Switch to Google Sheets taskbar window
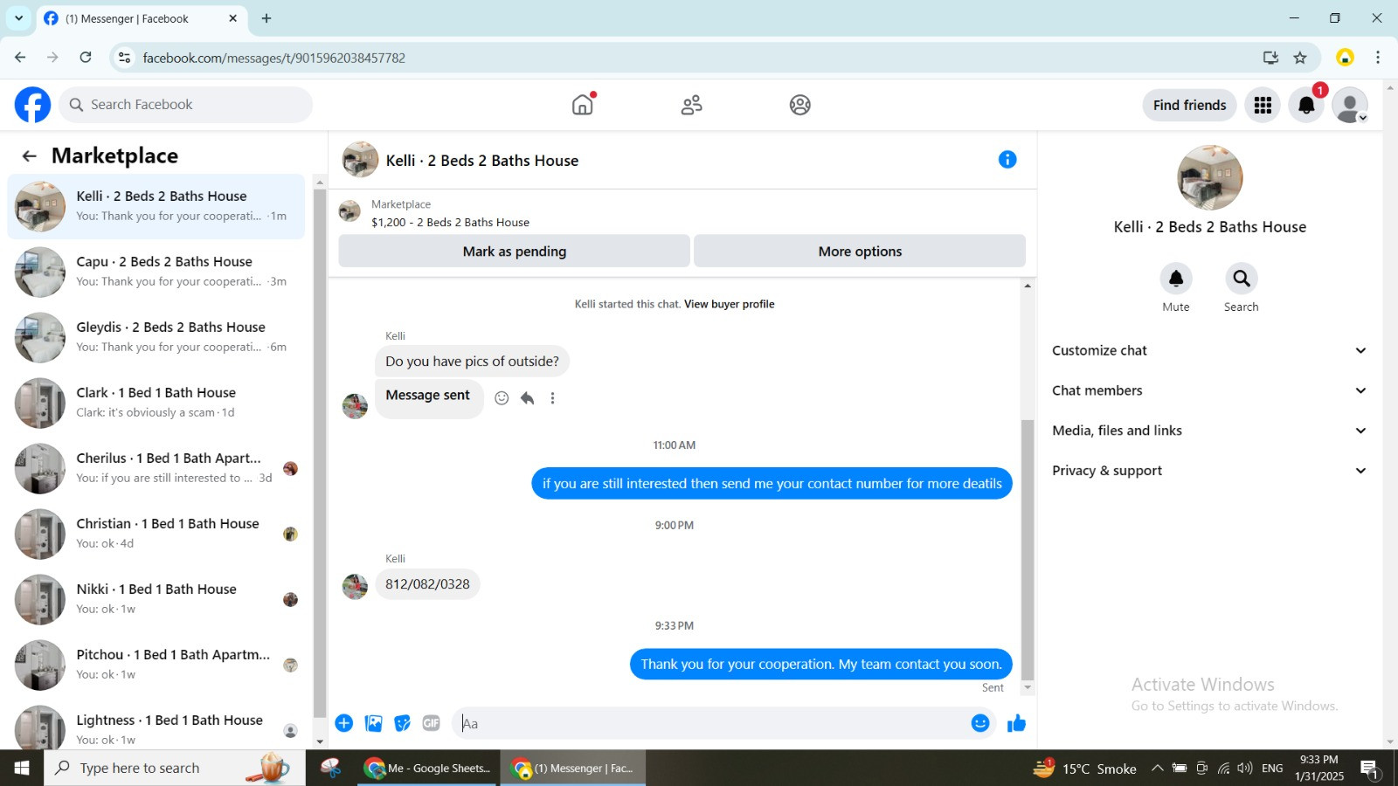This screenshot has height=786, width=1398. click(428, 768)
